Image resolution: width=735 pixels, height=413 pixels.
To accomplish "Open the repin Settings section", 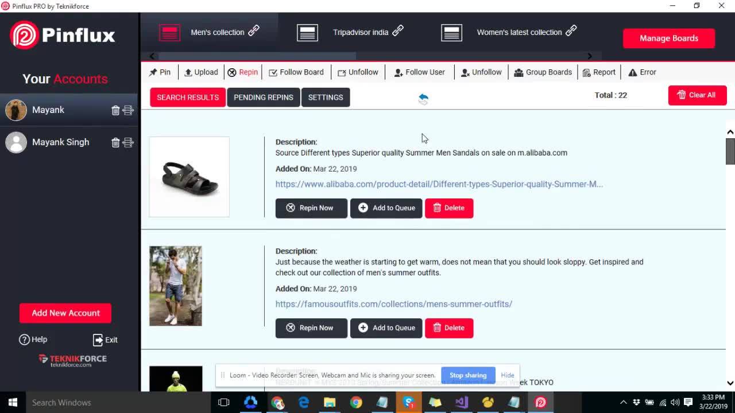I will (x=326, y=98).
